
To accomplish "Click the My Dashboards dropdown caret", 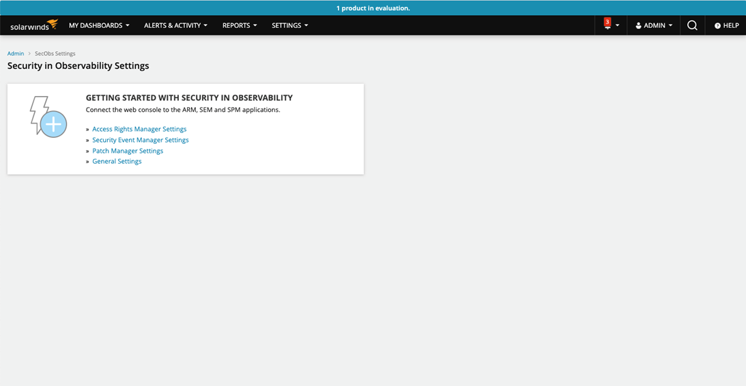I will click(128, 25).
